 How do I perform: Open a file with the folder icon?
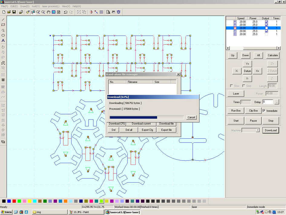(9, 12)
